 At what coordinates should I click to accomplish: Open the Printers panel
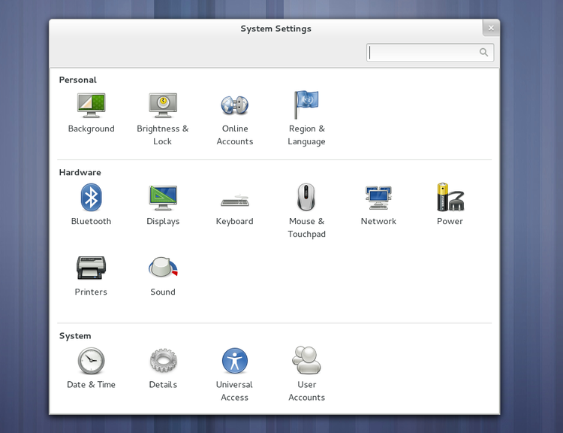[91, 268]
